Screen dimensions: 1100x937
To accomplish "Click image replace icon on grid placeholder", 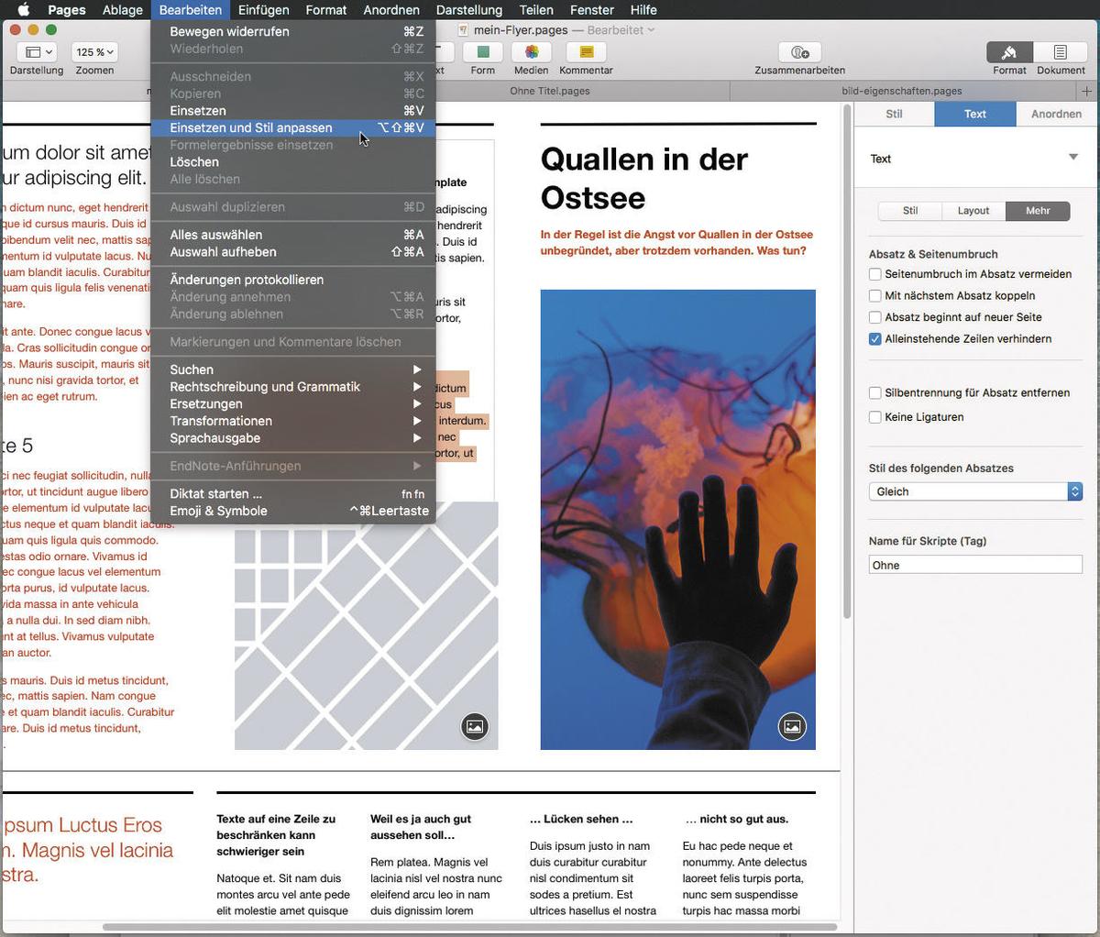I will tap(475, 726).
